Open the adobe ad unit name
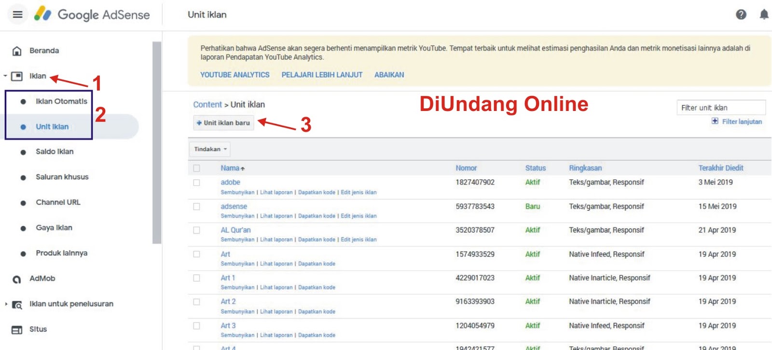Viewport: 772px width, 350px height. 230,182
